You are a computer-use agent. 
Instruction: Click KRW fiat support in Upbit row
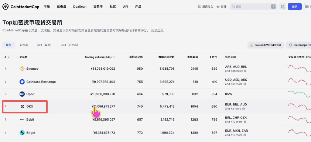[x=229, y=94]
